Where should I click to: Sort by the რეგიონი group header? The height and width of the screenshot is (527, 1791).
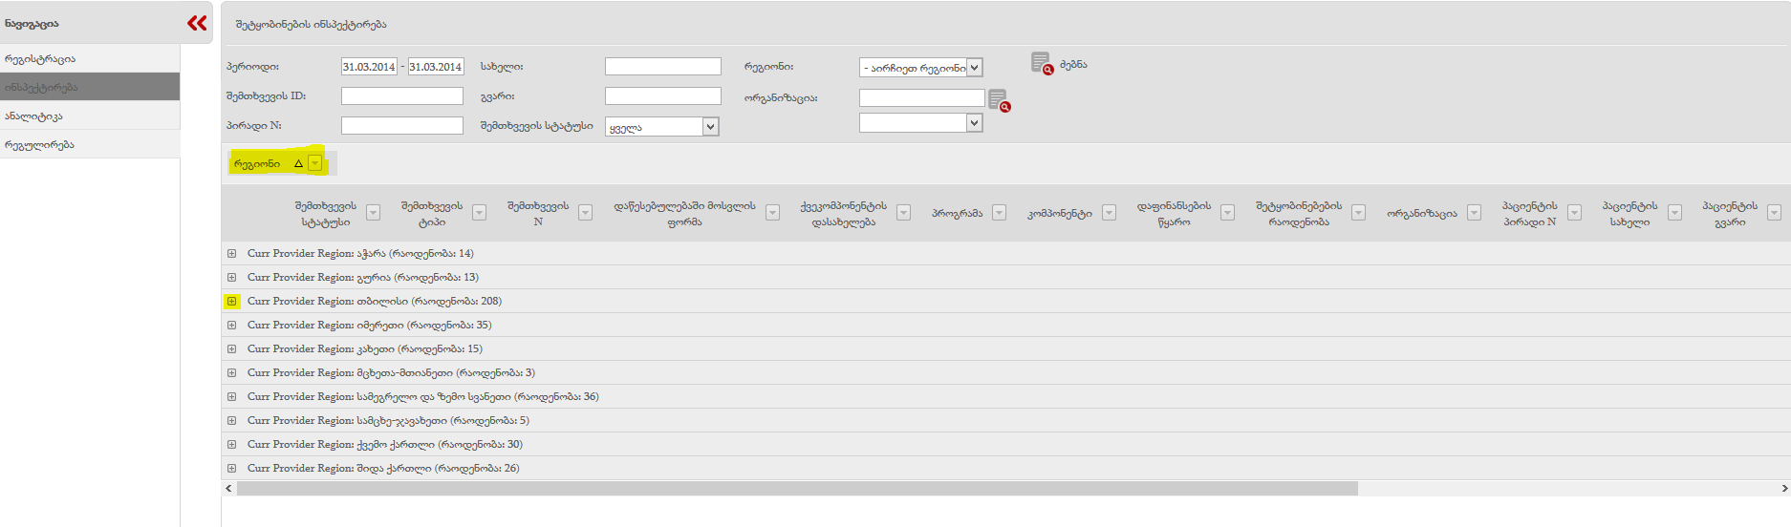tap(258, 164)
